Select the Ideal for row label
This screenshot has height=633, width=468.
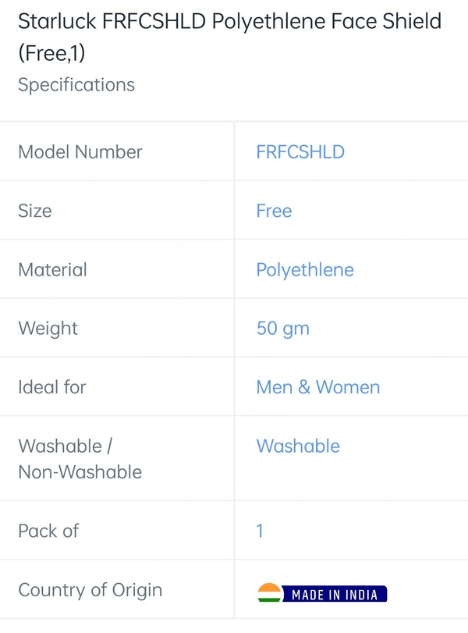coord(52,387)
